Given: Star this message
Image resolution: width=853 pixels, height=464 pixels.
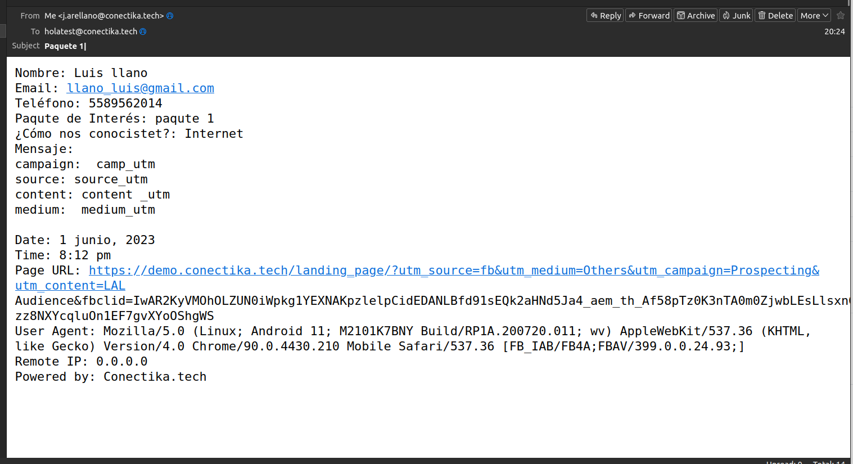Looking at the screenshot, I should coord(841,16).
